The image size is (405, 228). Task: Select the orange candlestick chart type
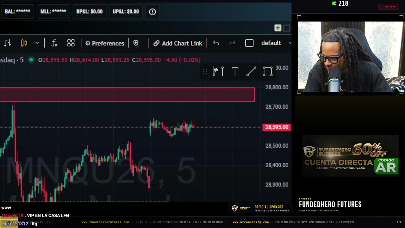click(x=24, y=43)
